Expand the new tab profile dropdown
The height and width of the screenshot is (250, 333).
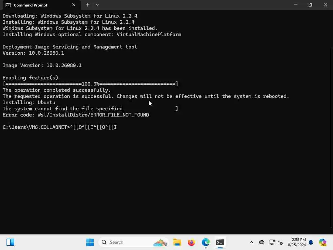(97, 5)
